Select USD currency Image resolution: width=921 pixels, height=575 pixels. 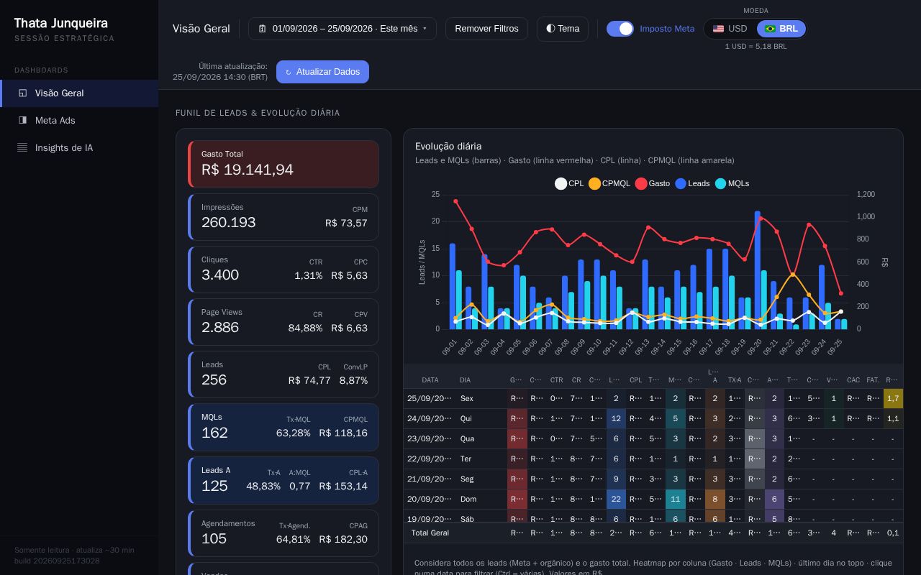click(x=730, y=29)
